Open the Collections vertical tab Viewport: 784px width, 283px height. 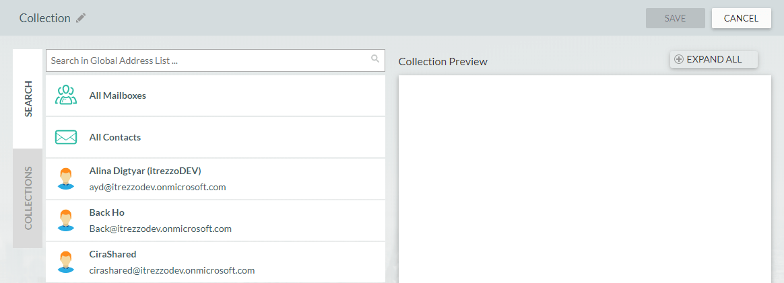click(x=28, y=198)
